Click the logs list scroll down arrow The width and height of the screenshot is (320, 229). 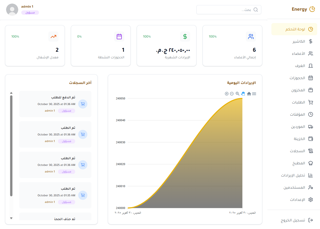(11, 218)
